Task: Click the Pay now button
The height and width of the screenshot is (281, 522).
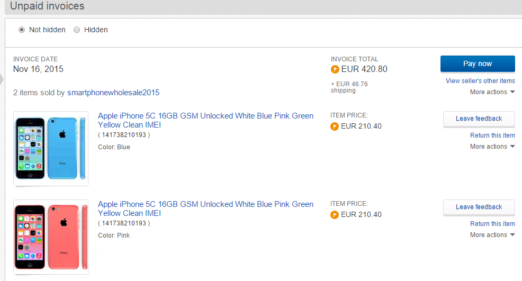Action: pyautogui.click(x=478, y=64)
